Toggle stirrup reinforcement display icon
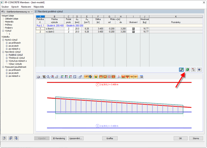This screenshot has height=148, width=207. pos(113,77)
